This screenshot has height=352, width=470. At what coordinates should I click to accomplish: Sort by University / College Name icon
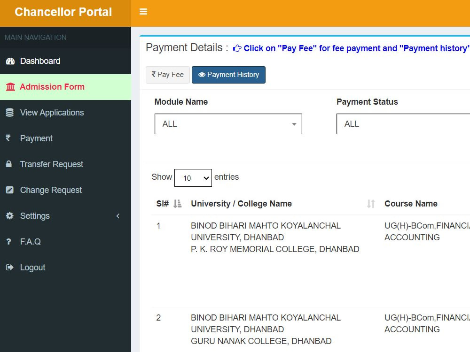[x=371, y=204]
